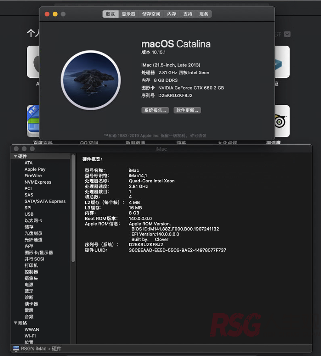This screenshot has width=321, height=356.
Task: Select 摄像头 in sidebar
Action: (x=31, y=278)
